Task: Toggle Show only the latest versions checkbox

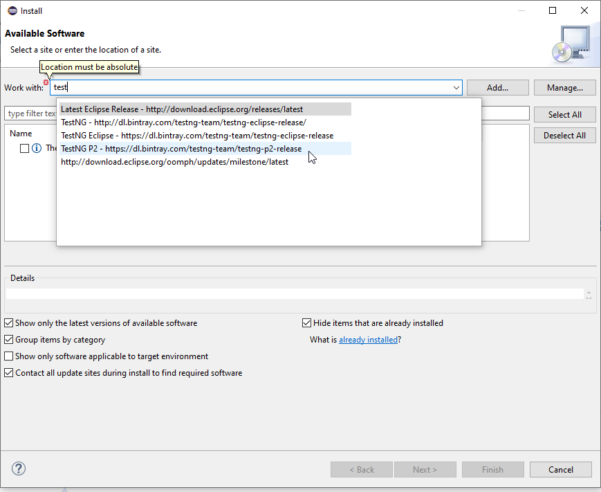Action: 9,323
